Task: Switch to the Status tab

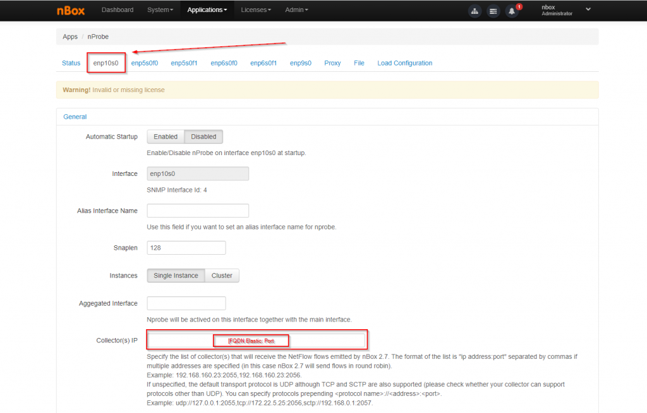Action: click(x=71, y=63)
